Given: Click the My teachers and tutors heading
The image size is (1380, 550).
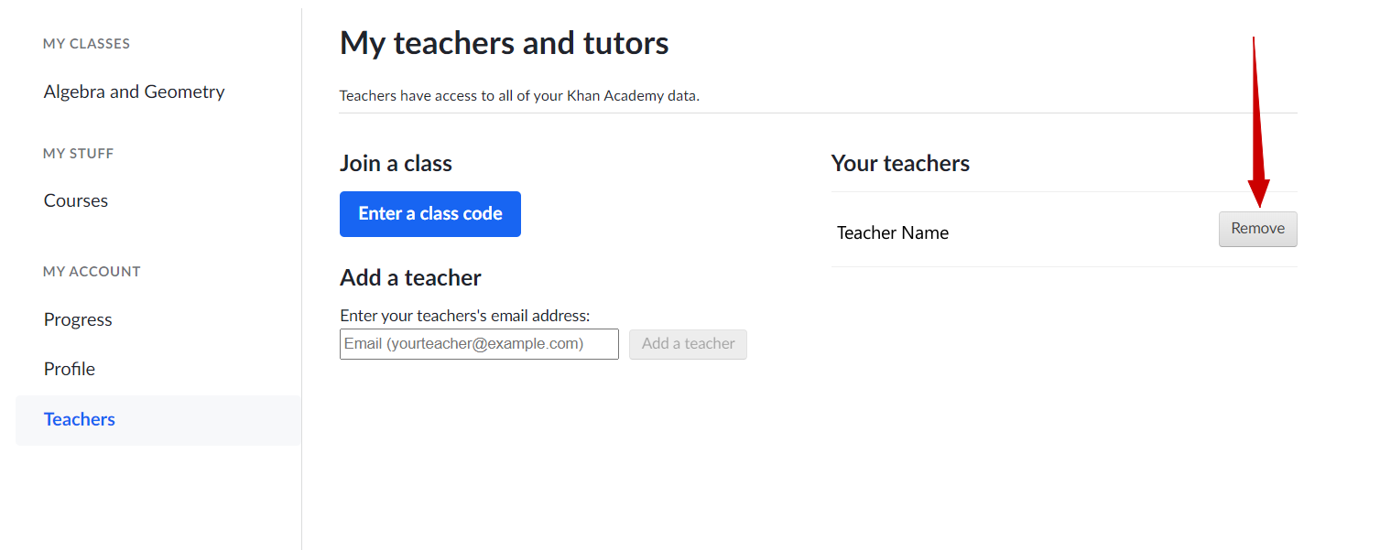Looking at the screenshot, I should click(x=505, y=43).
